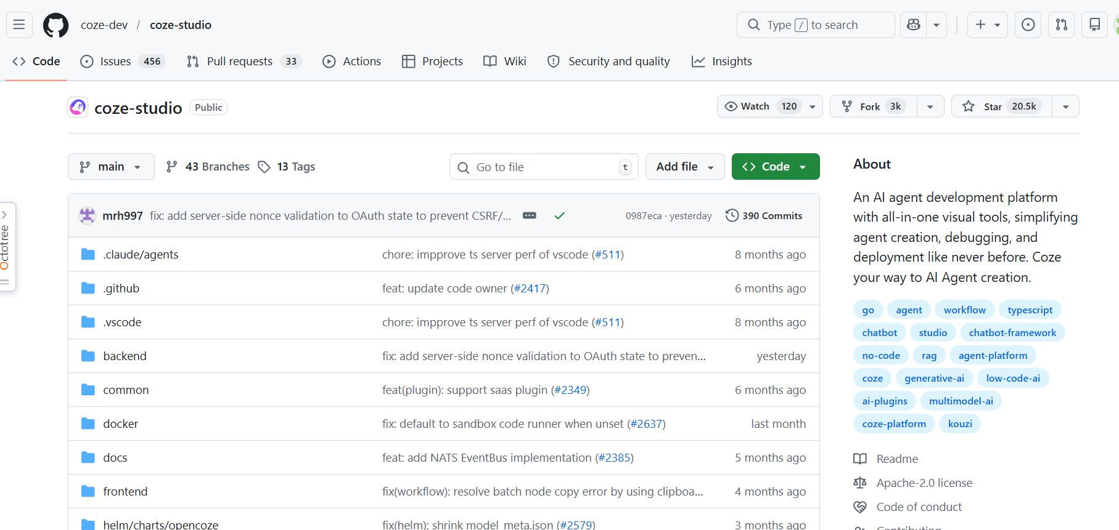Click the .claude/agents folder icon
The image size is (1119, 530).
tap(88, 254)
